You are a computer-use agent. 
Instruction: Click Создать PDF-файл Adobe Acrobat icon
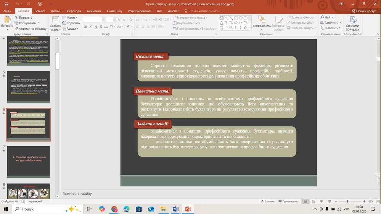pos(352,23)
